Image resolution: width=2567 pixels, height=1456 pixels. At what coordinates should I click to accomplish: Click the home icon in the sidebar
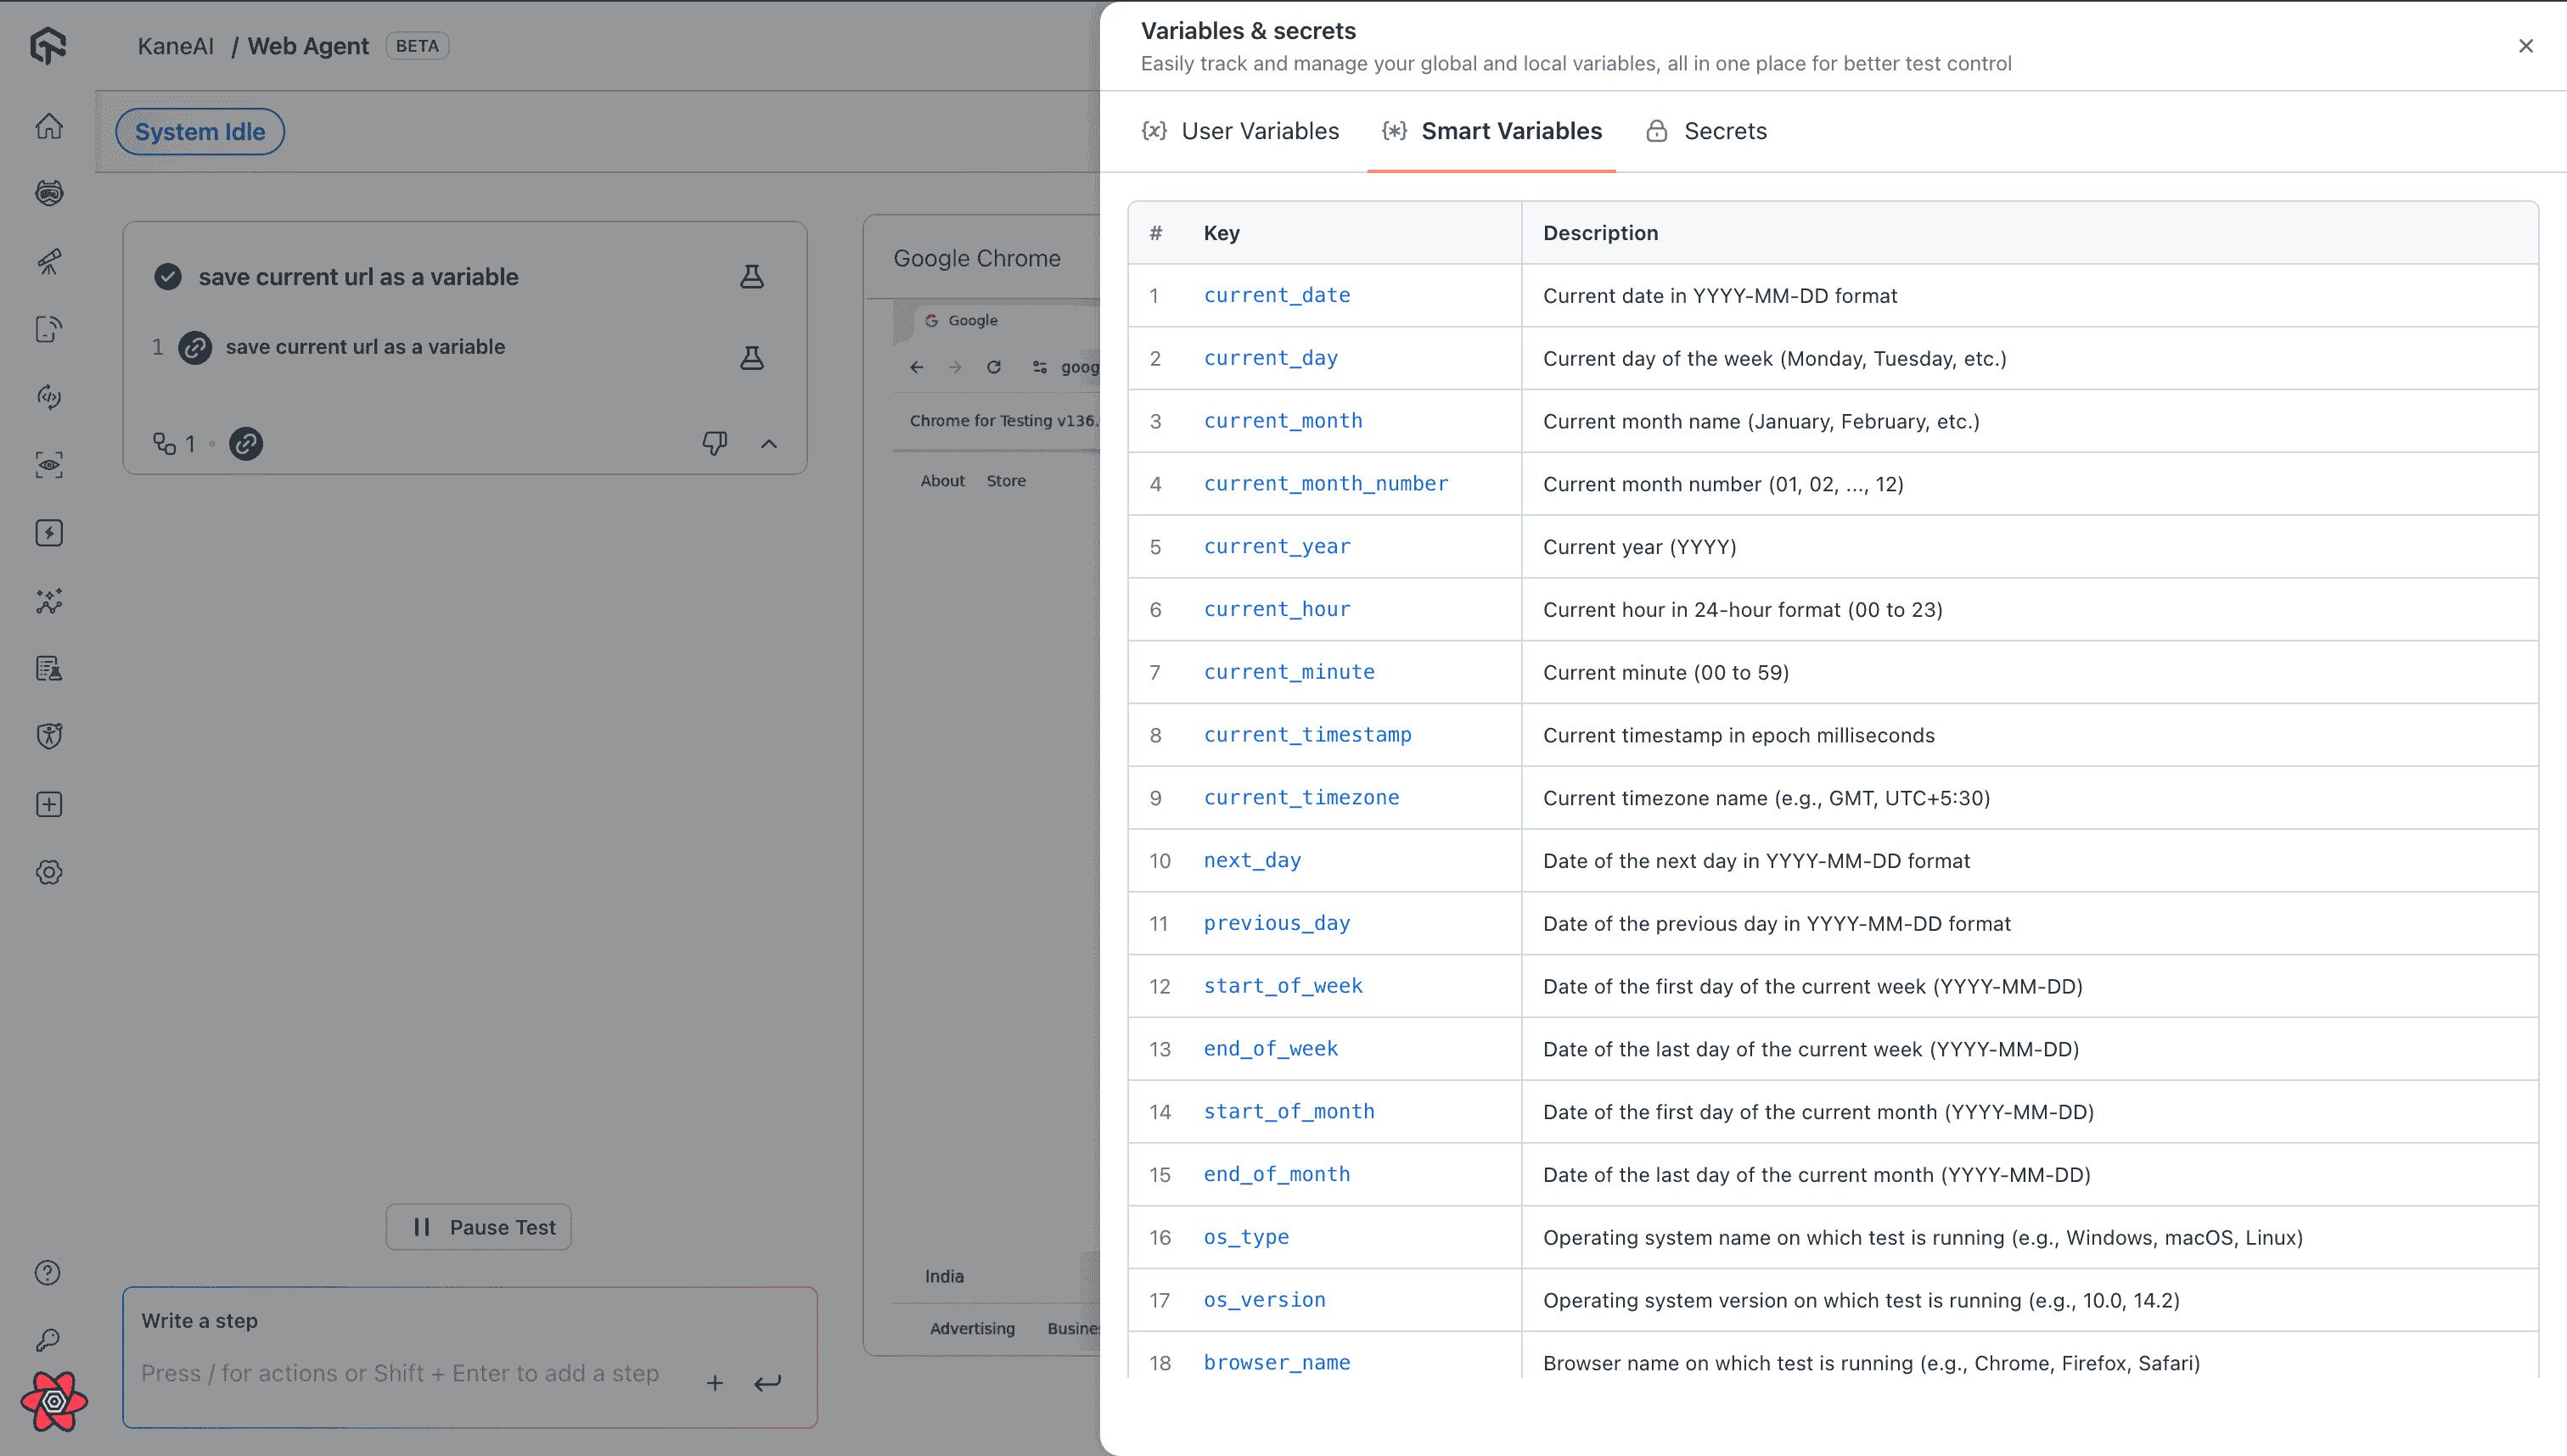(49, 127)
